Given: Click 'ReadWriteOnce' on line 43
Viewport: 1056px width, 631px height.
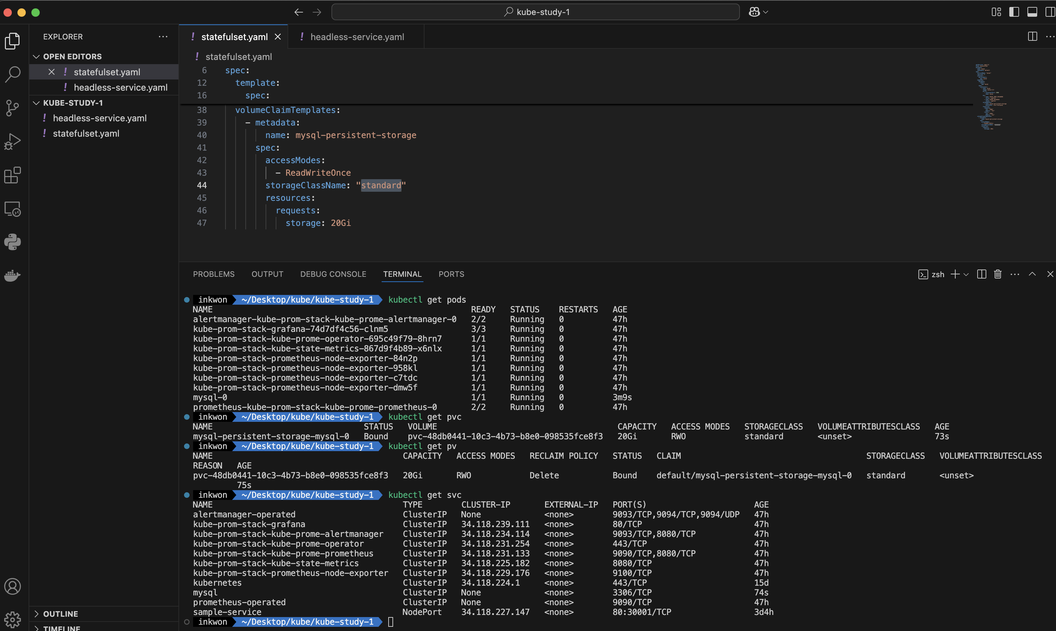Looking at the screenshot, I should [318, 173].
